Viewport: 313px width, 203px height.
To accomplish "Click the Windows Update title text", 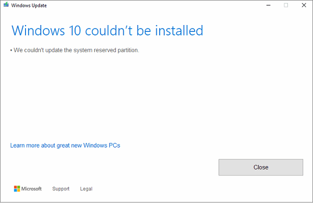I will pos(29,5).
